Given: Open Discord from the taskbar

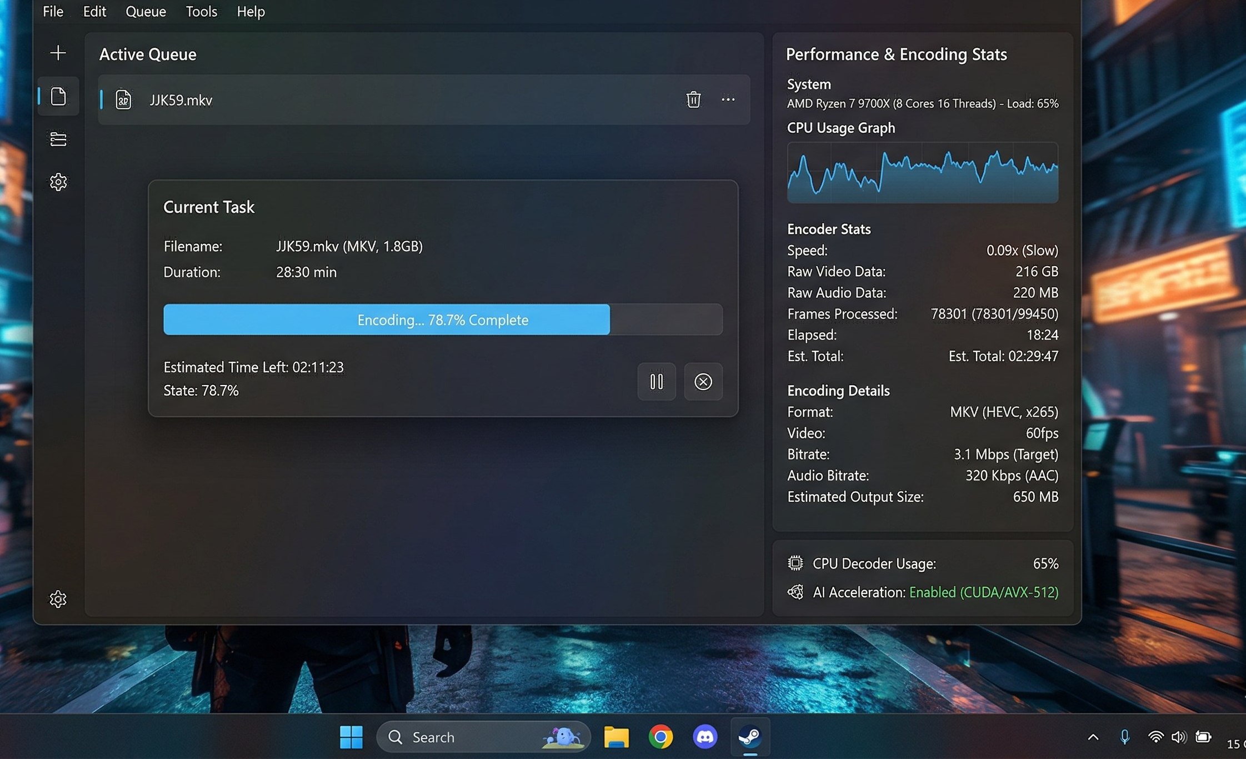Looking at the screenshot, I should [x=705, y=737].
